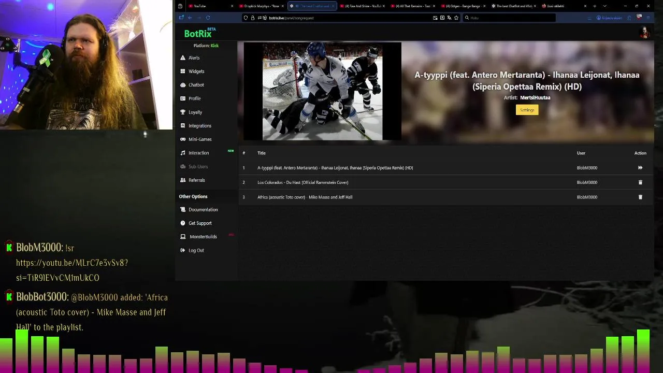Click the yellow Settings button
Viewport: 663px width, 373px height.
coord(527,110)
